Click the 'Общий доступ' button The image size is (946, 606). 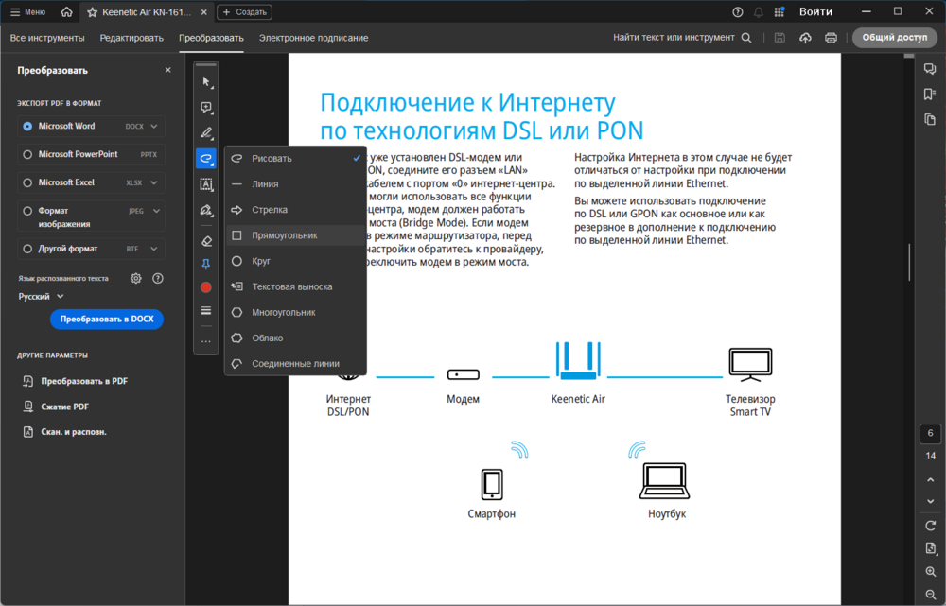click(894, 38)
